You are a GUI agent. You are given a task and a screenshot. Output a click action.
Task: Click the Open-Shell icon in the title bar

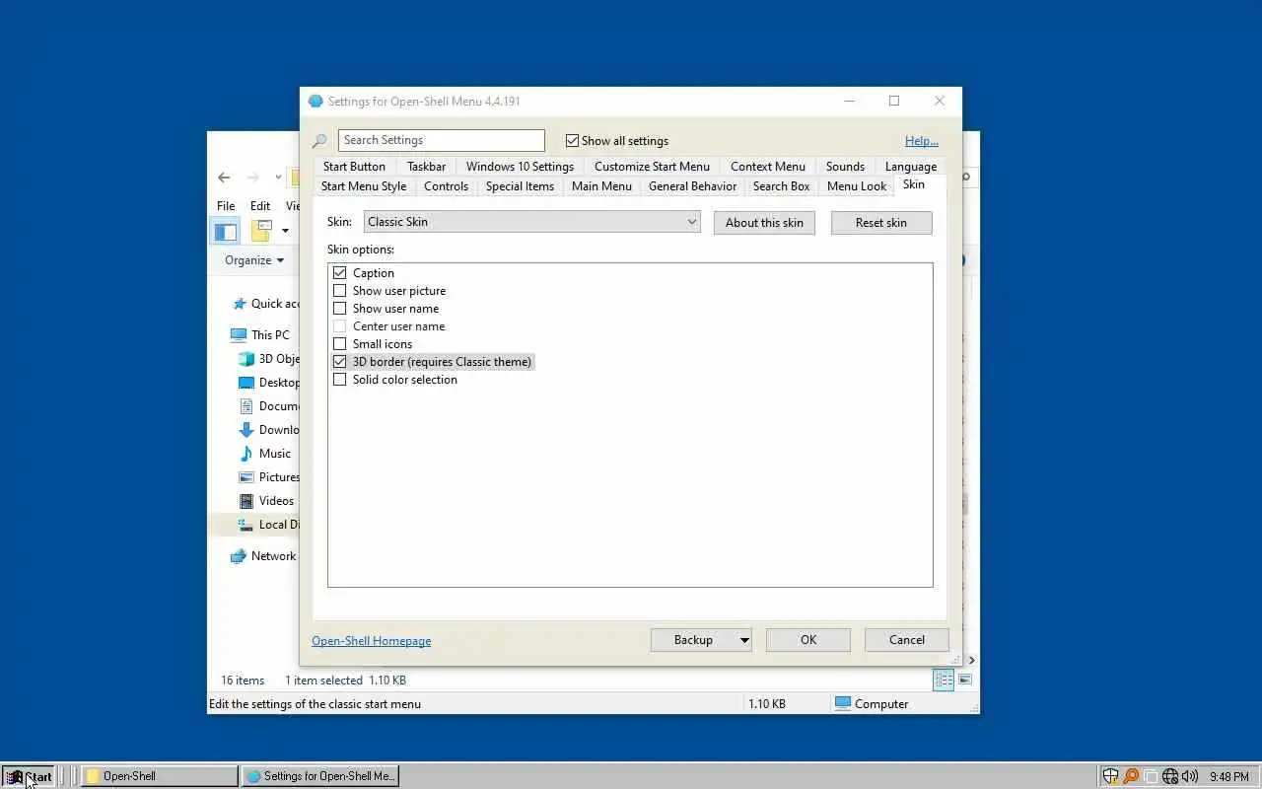pos(315,102)
